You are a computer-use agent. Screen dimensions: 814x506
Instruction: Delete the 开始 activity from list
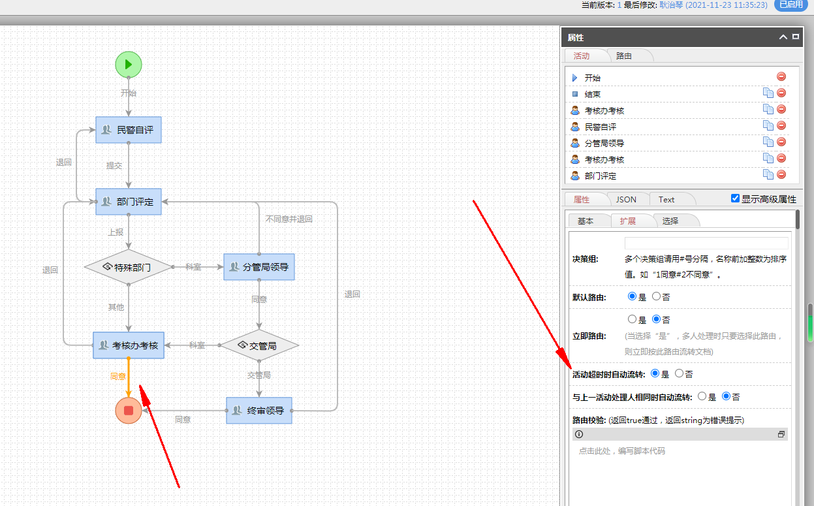coord(781,76)
